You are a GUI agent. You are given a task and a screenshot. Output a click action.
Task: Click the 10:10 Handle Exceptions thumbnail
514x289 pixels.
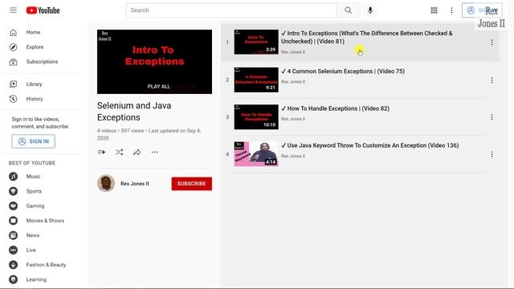(x=256, y=117)
